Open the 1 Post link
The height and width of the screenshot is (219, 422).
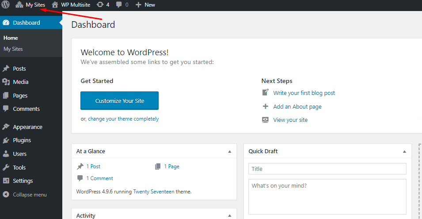click(93, 166)
